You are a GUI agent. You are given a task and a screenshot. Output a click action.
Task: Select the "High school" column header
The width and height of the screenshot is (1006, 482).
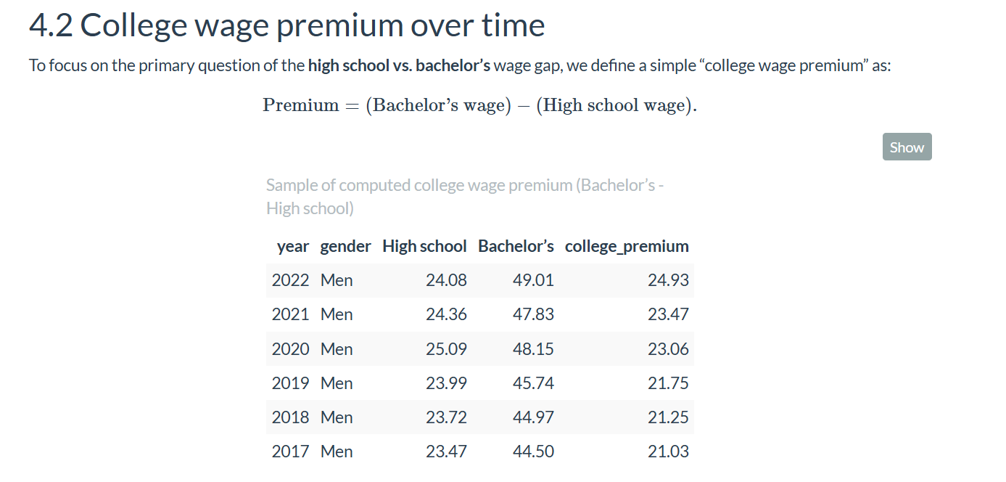point(424,246)
